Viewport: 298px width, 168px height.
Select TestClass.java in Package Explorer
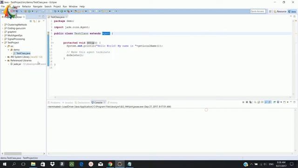click(22, 53)
